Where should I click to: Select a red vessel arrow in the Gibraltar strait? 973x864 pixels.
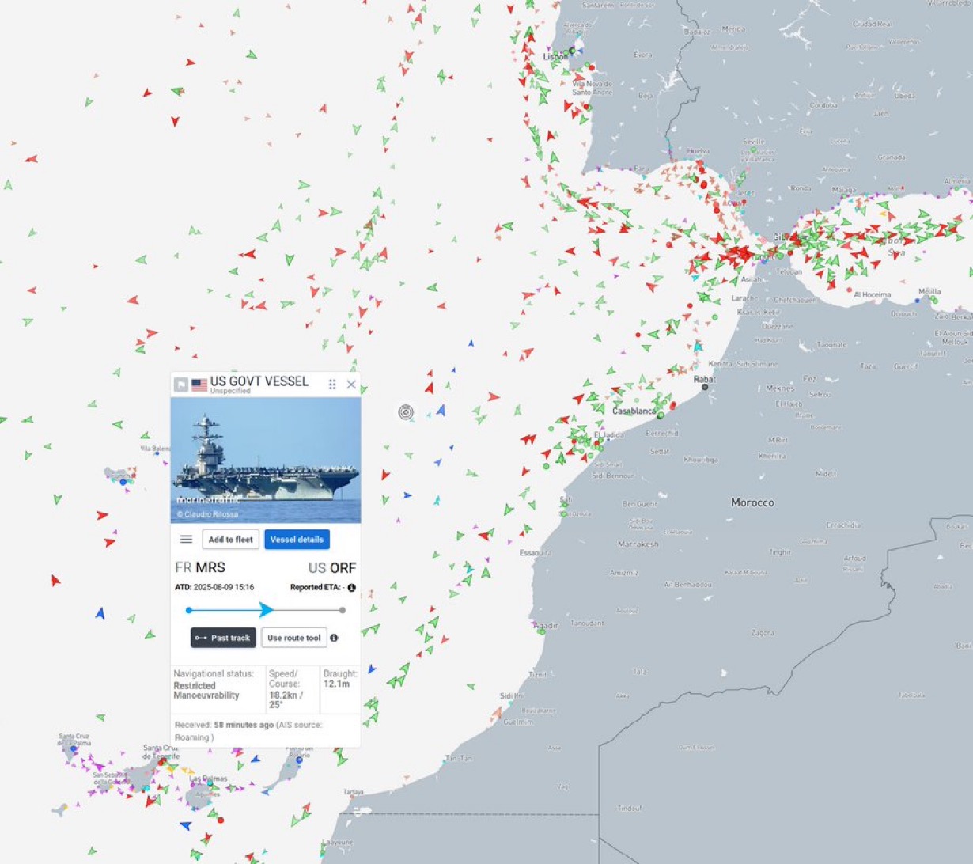[744, 253]
